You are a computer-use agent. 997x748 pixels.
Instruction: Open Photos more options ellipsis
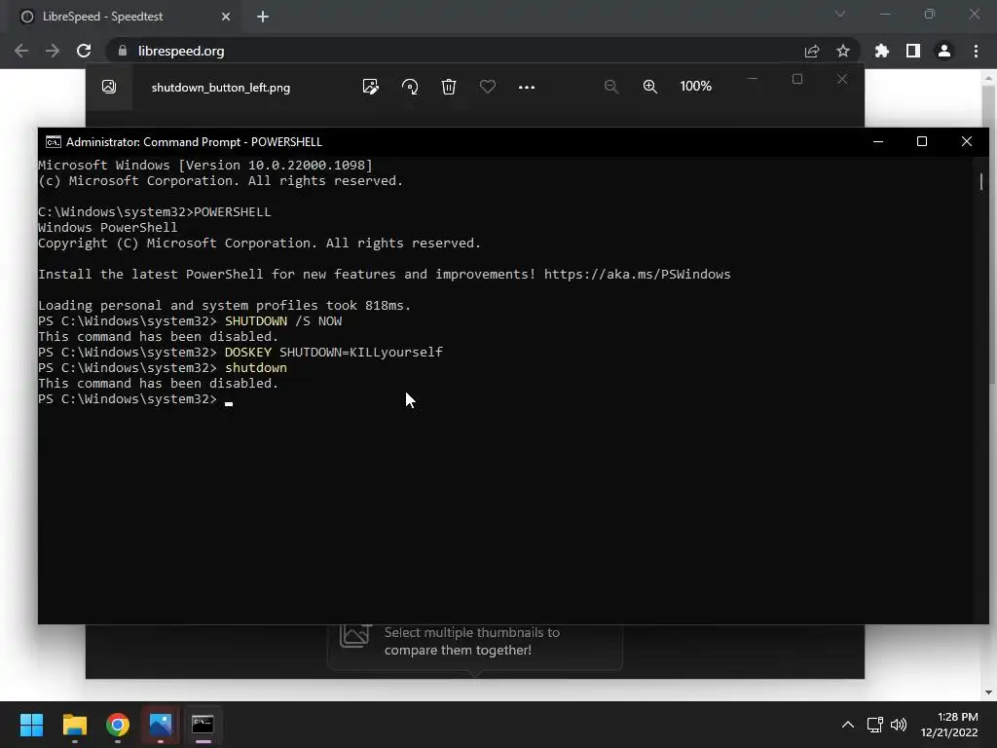[527, 87]
